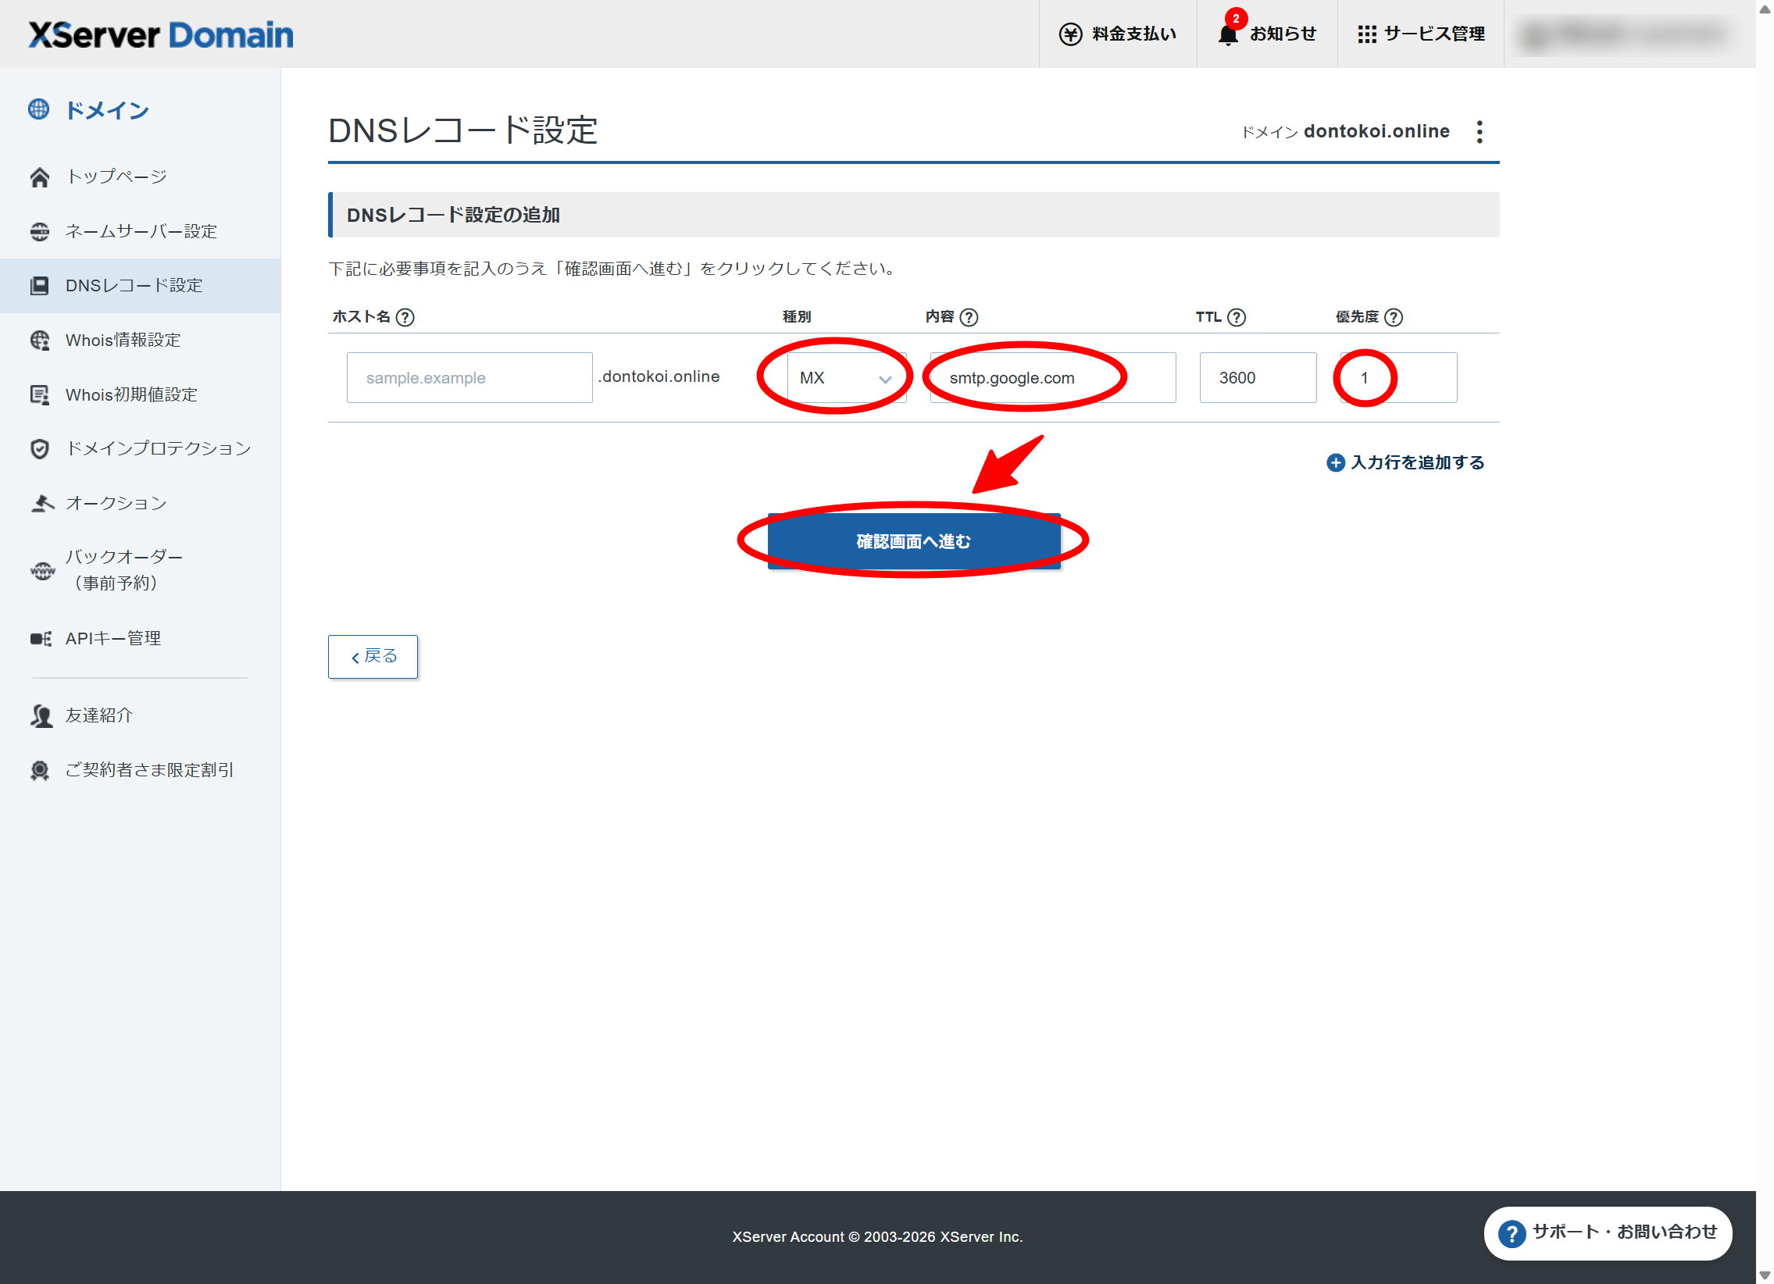Open the three-dot menu next to dontokoi.online
The image size is (1774, 1284).
(1480, 131)
